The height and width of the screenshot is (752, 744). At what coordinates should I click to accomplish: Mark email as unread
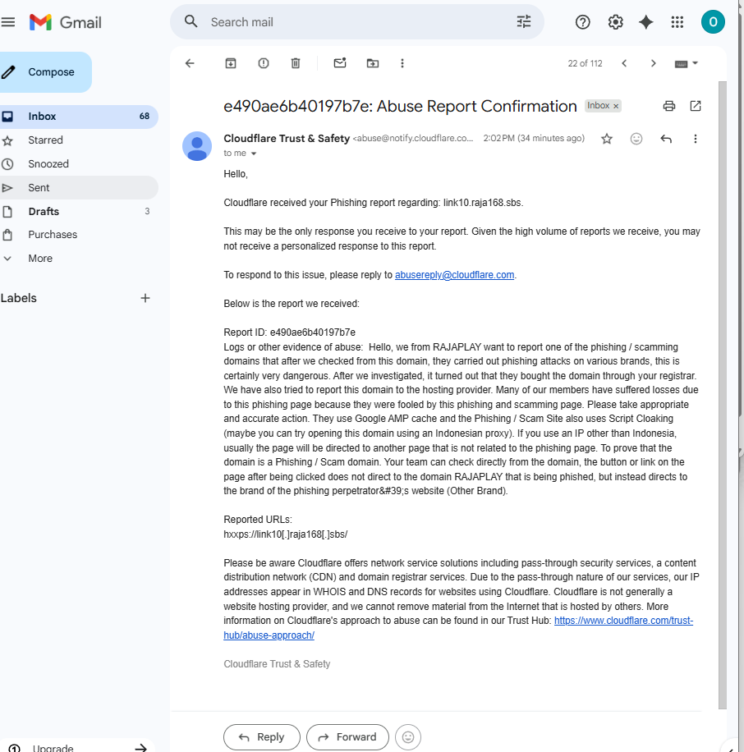340,63
